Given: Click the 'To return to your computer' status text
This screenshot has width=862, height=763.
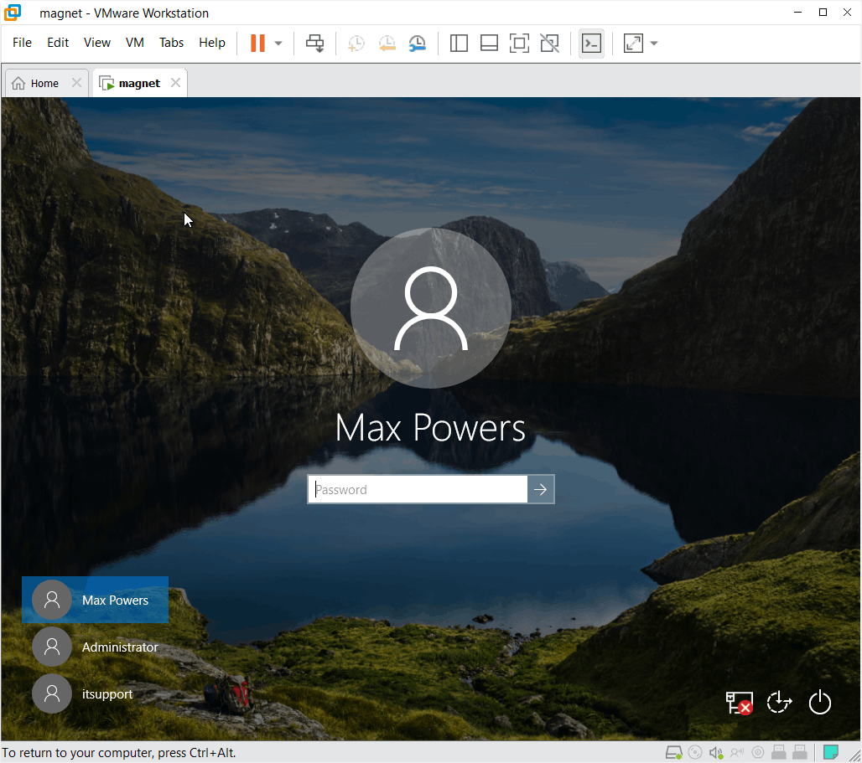Looking at the screenshot, I should point(118,753).
